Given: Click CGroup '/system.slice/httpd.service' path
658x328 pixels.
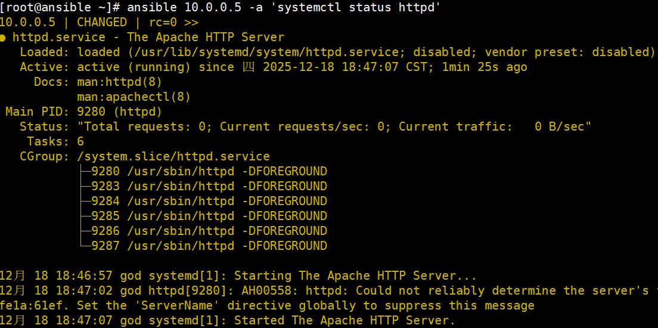Looking at the screenshot, I should pos(173,157).
